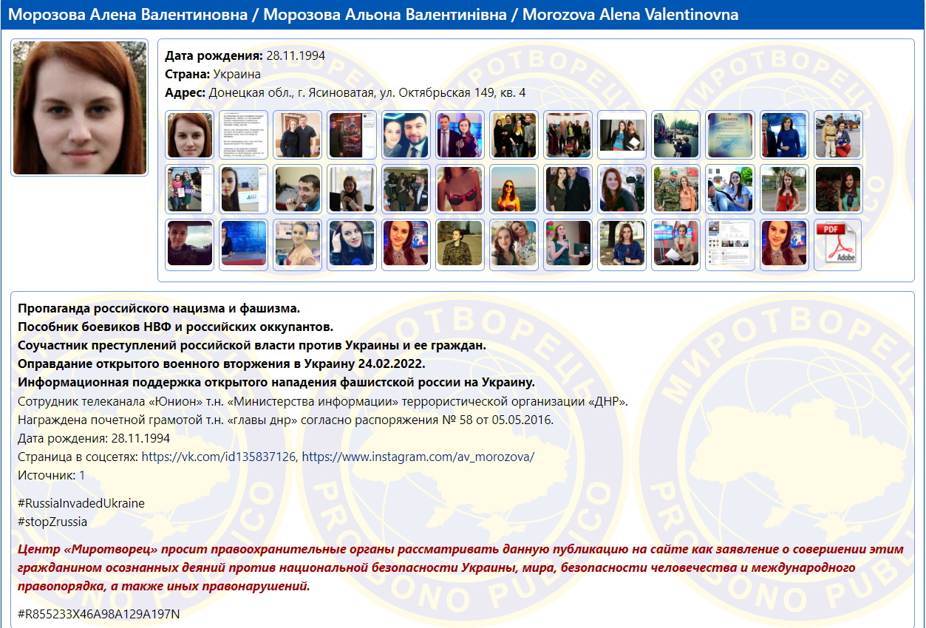Open the thumbnail with cameraman filming outdoors
This screenshot has width=926, height=628.
tap(676, 135)
